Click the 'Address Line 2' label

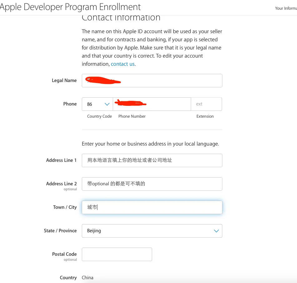62,184
